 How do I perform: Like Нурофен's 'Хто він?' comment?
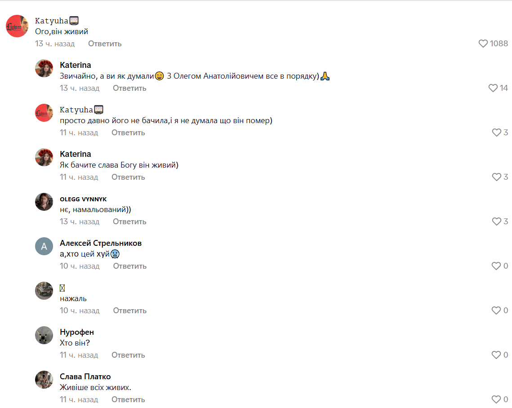coord(496,355)
